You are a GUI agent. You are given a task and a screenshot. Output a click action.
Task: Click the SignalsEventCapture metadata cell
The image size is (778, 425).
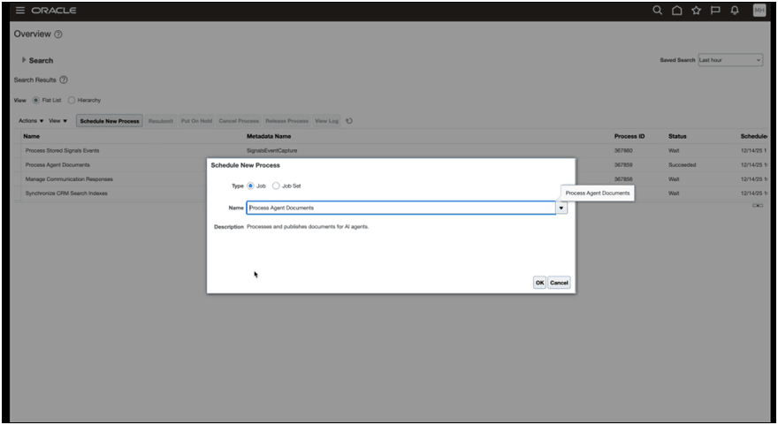272,151
